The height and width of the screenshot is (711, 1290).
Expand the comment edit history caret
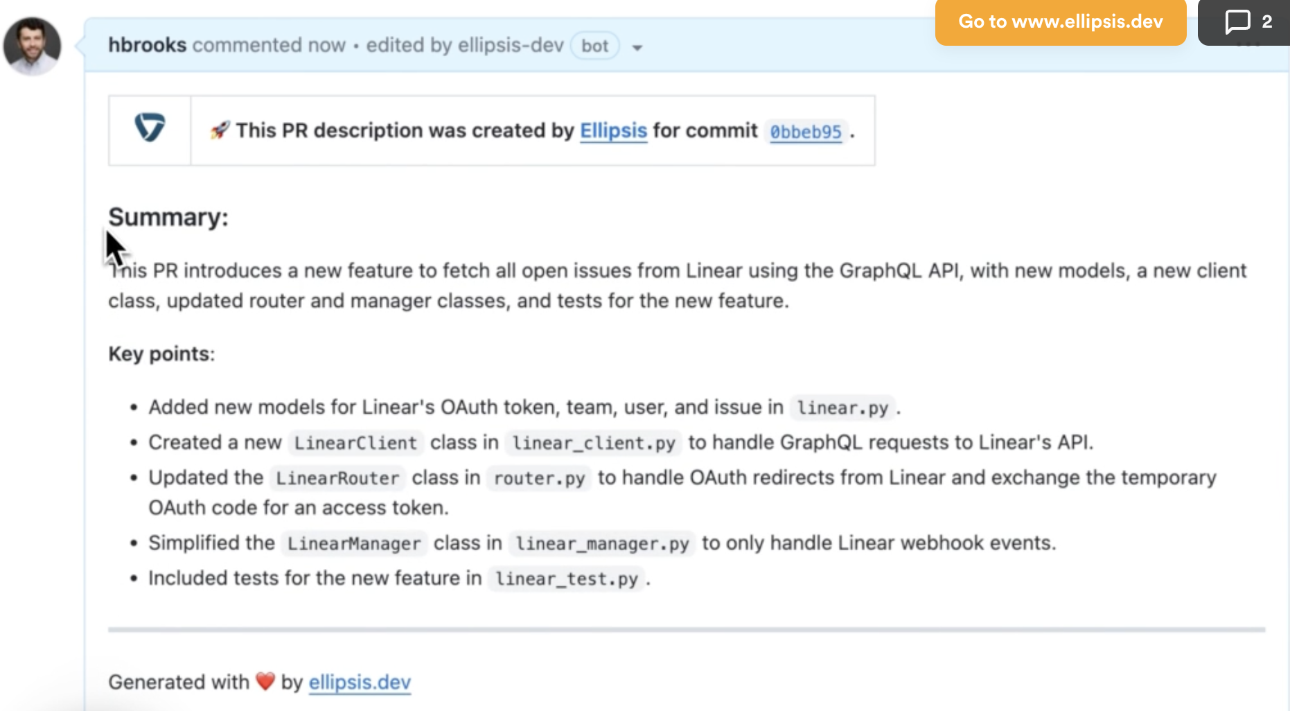click(637, 48)
